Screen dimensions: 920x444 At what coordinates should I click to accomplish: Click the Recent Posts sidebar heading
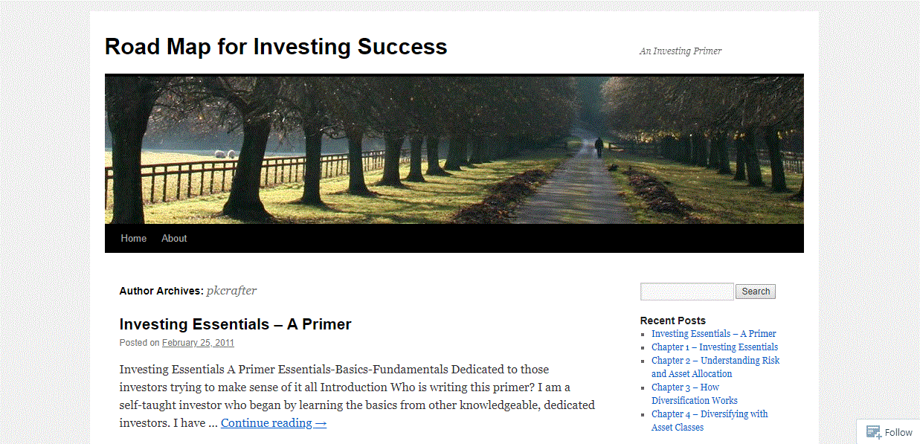pos(672,321)
